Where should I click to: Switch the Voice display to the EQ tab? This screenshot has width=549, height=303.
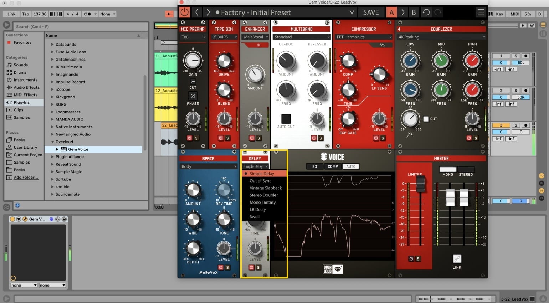tap(315, 166)
